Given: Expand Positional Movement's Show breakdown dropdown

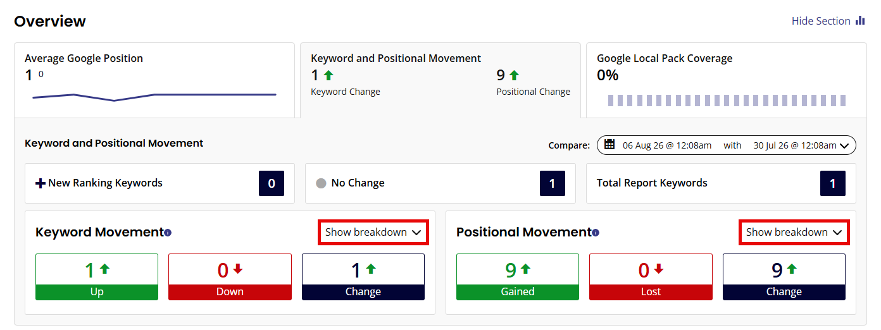Looking at the screenshot, I should pos(794,232).
